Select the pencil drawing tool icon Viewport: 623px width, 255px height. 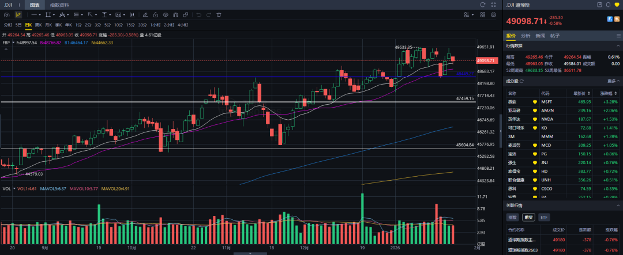click(19, 15)
